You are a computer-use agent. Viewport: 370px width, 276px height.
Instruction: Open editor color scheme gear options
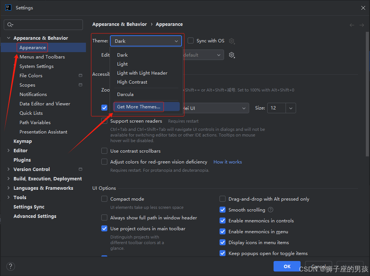(232, 55)
